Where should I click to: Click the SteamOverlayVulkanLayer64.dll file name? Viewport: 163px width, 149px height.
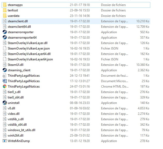pos(29,54)
